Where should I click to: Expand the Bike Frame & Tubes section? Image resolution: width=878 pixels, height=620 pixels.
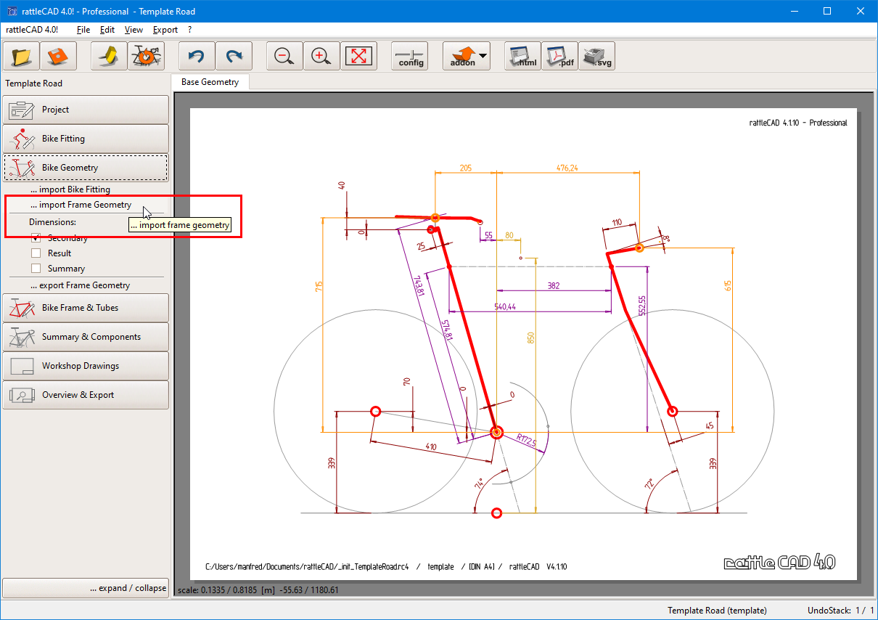point(86,308)
